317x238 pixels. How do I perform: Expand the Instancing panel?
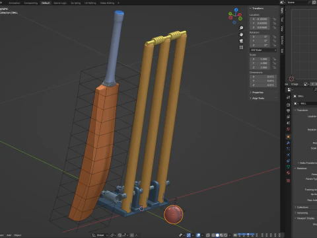[301, 213]
